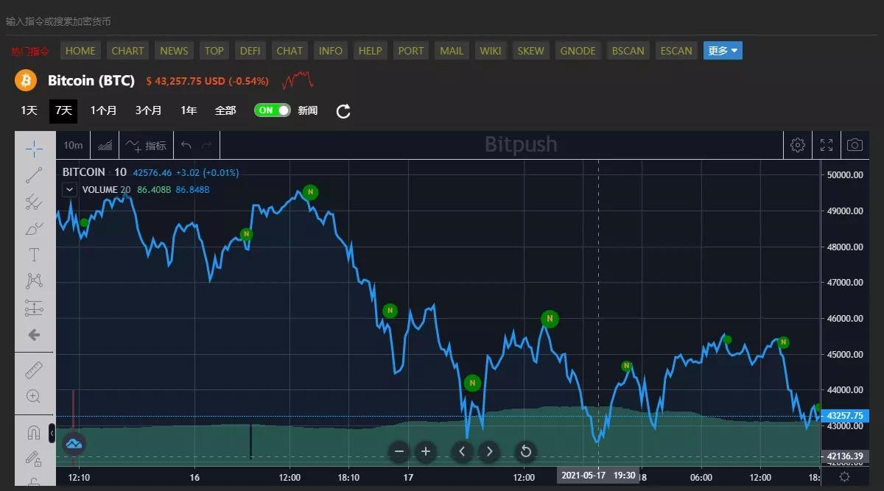Open the BSCAN command
The width and height of the screenshot is (884, 491).
pyautogui.click(x=628, y=51)
